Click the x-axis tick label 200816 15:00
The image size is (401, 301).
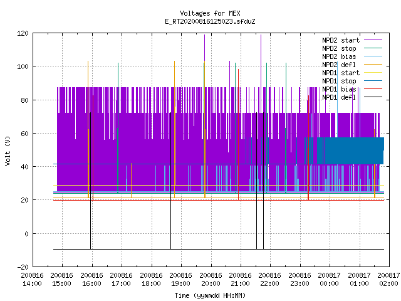(x=62, y=280)
